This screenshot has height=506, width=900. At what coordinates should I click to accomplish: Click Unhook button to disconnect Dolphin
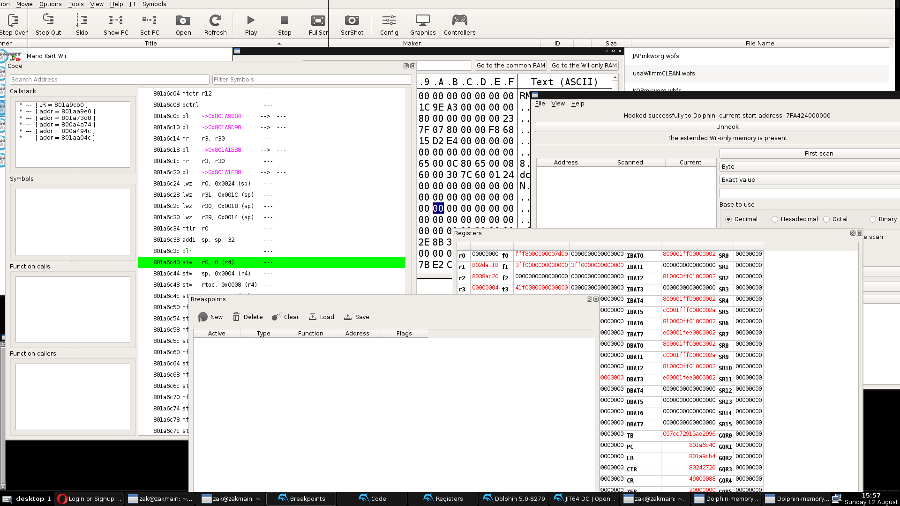point(727,126)
